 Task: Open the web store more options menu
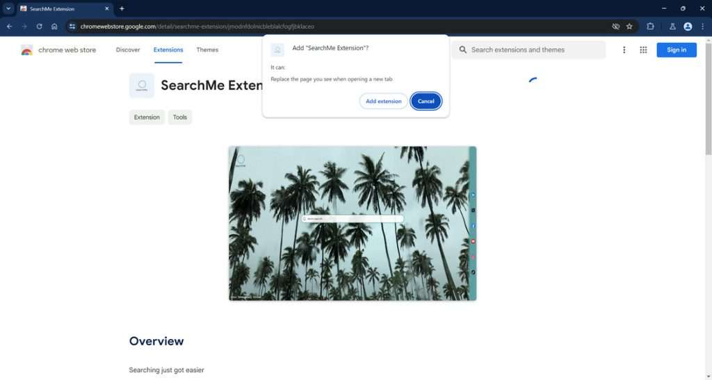pos(624,50)
